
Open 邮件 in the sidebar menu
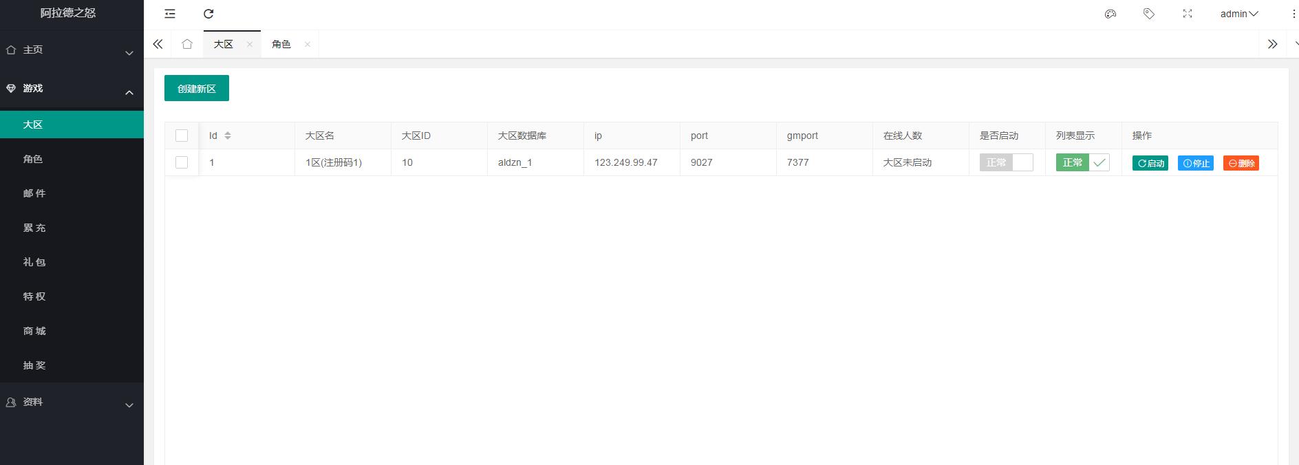point(34,193)
